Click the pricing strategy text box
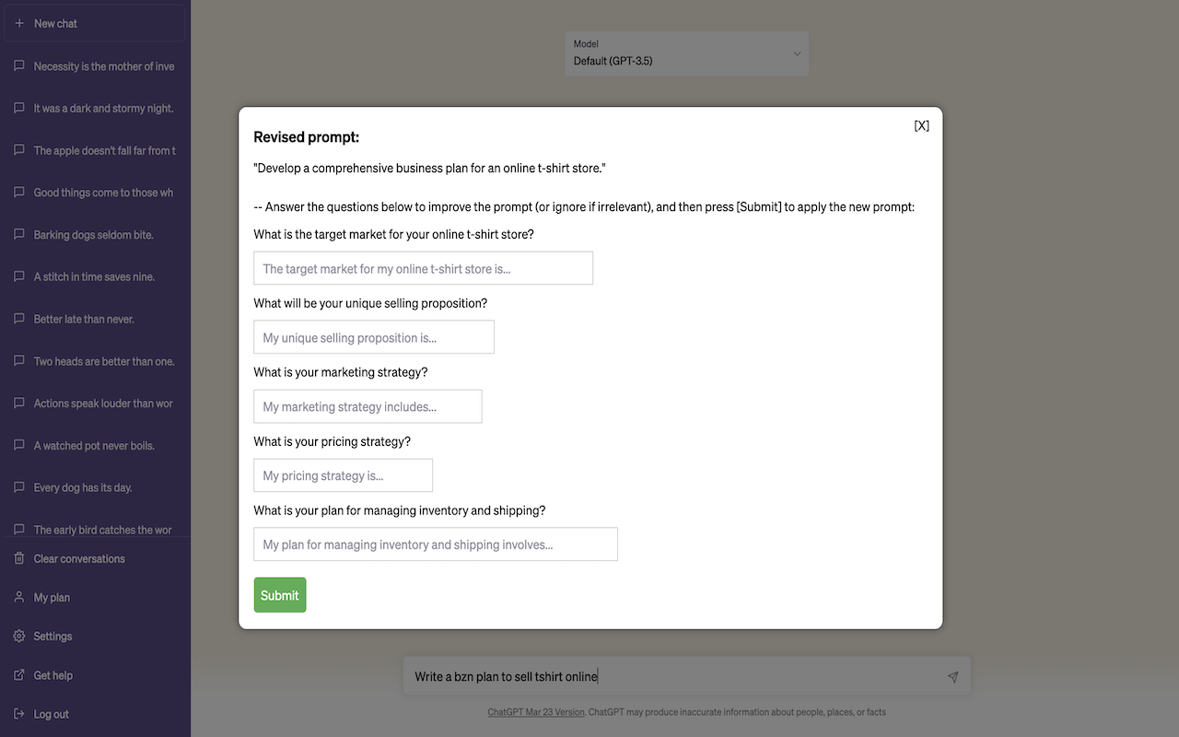This screenshot has height=737, width=1179. click(343, 474)
